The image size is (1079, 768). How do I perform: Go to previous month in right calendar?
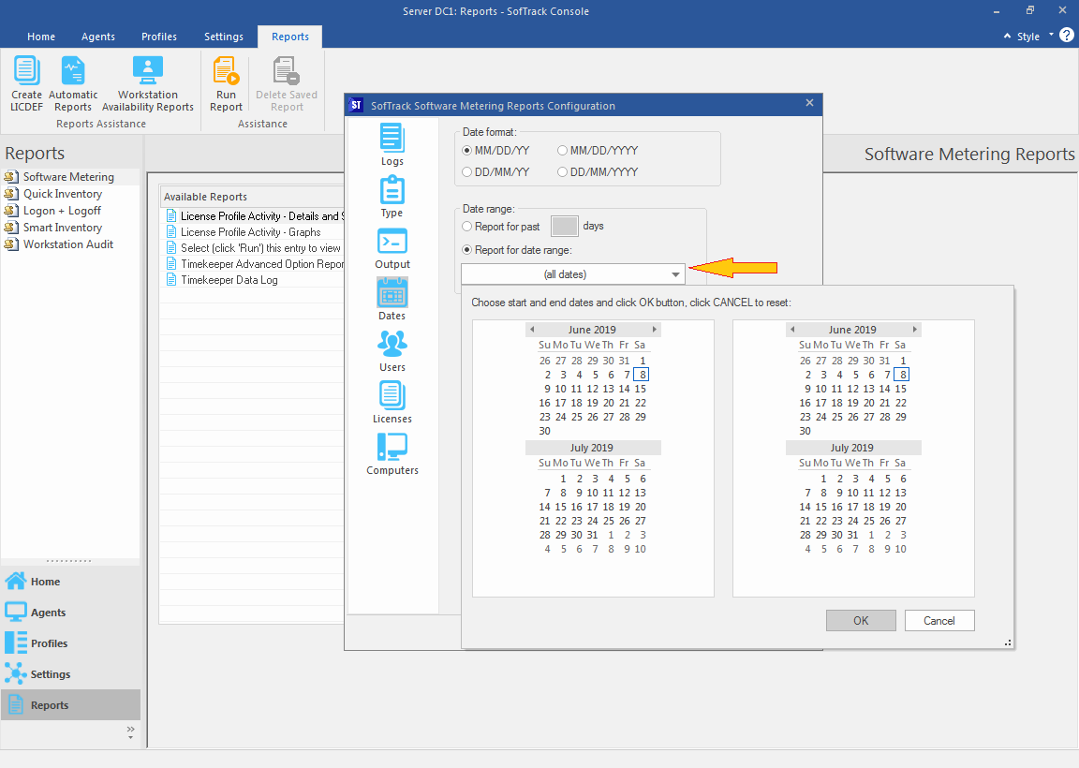coord(792,330)
